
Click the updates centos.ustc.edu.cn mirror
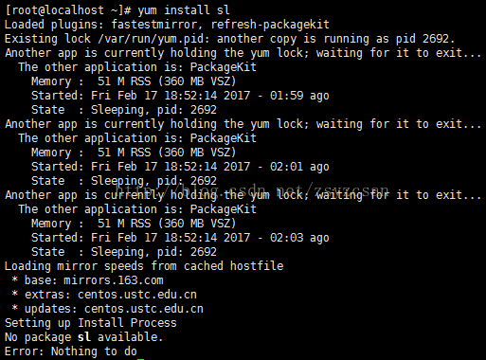coord(144,309)
